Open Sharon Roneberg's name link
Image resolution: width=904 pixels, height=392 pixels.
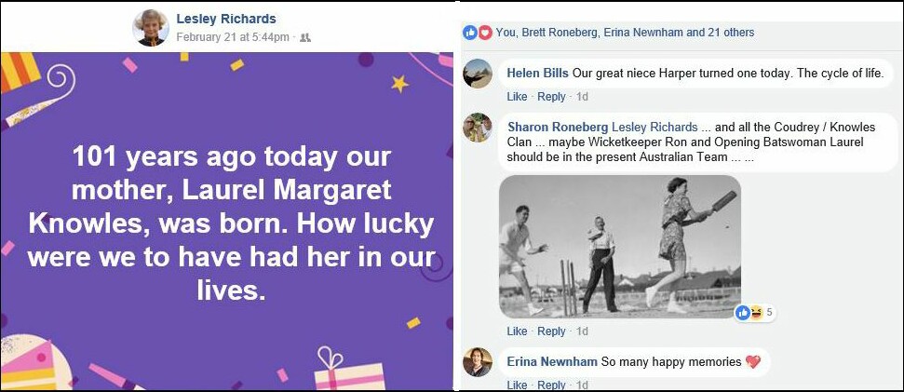tap(558, 127)
